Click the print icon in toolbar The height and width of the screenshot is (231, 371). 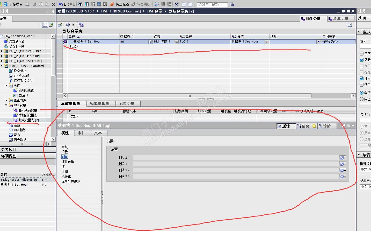(x=27, y=4)
